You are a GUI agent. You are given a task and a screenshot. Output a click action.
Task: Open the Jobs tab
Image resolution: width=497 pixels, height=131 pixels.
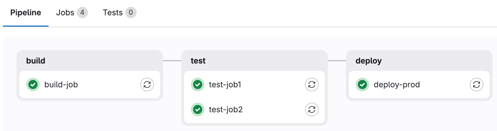65,12
